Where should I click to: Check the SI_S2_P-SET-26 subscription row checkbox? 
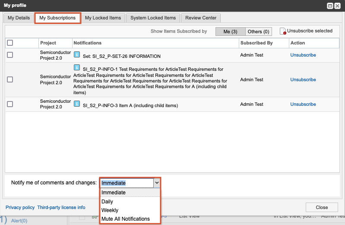pos(10,55)
